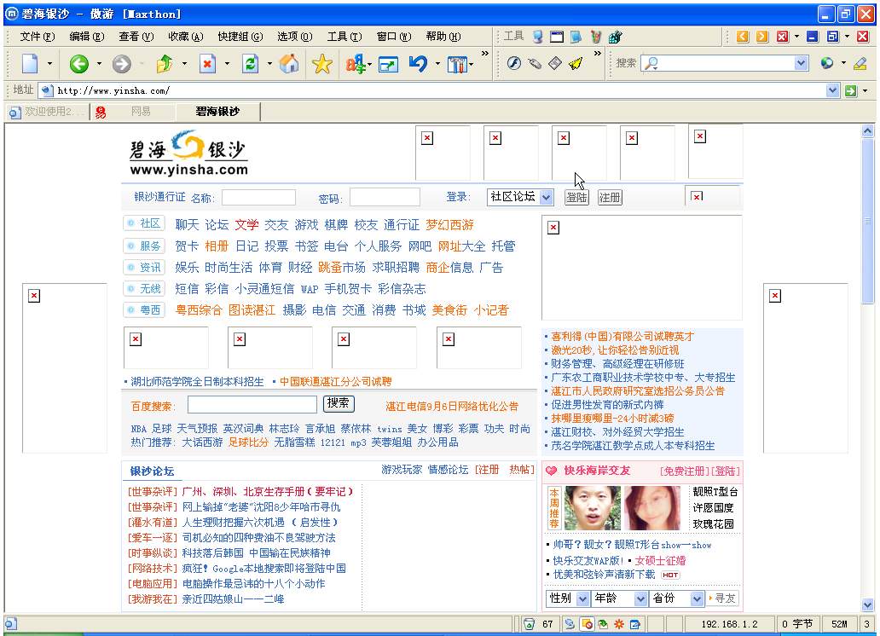This screenshot has width=880, height=636.
Task: Expand the search box dropdown arrow
Action: [802, 63]
